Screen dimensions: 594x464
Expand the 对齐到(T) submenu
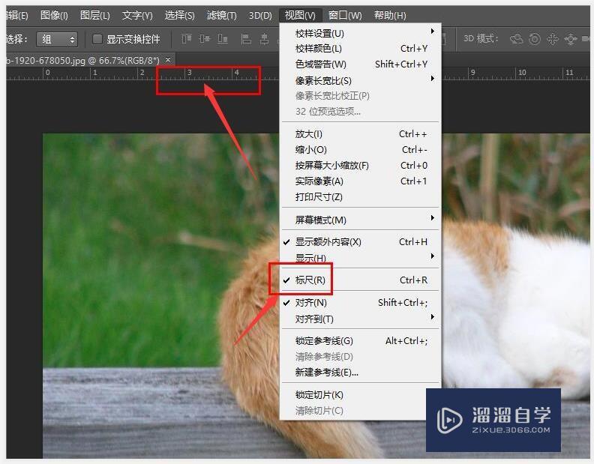coord(360,319)
